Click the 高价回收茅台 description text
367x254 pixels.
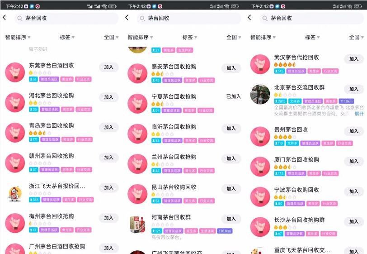click(x=167, y=238)
